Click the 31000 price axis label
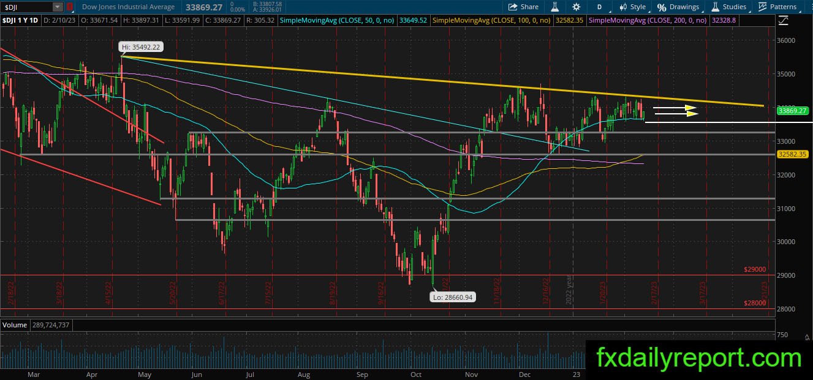 point(786,209)
